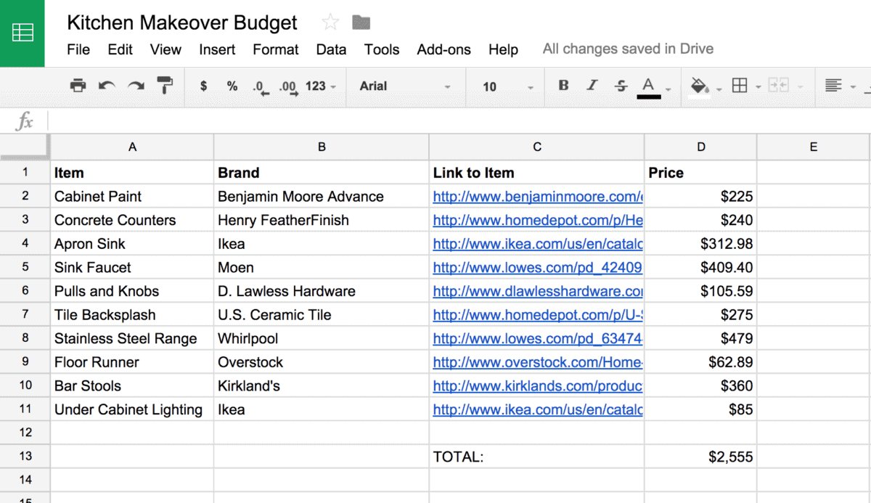Select the 'Price' header cell
871x503 pixels.
(x=701, y=173)
